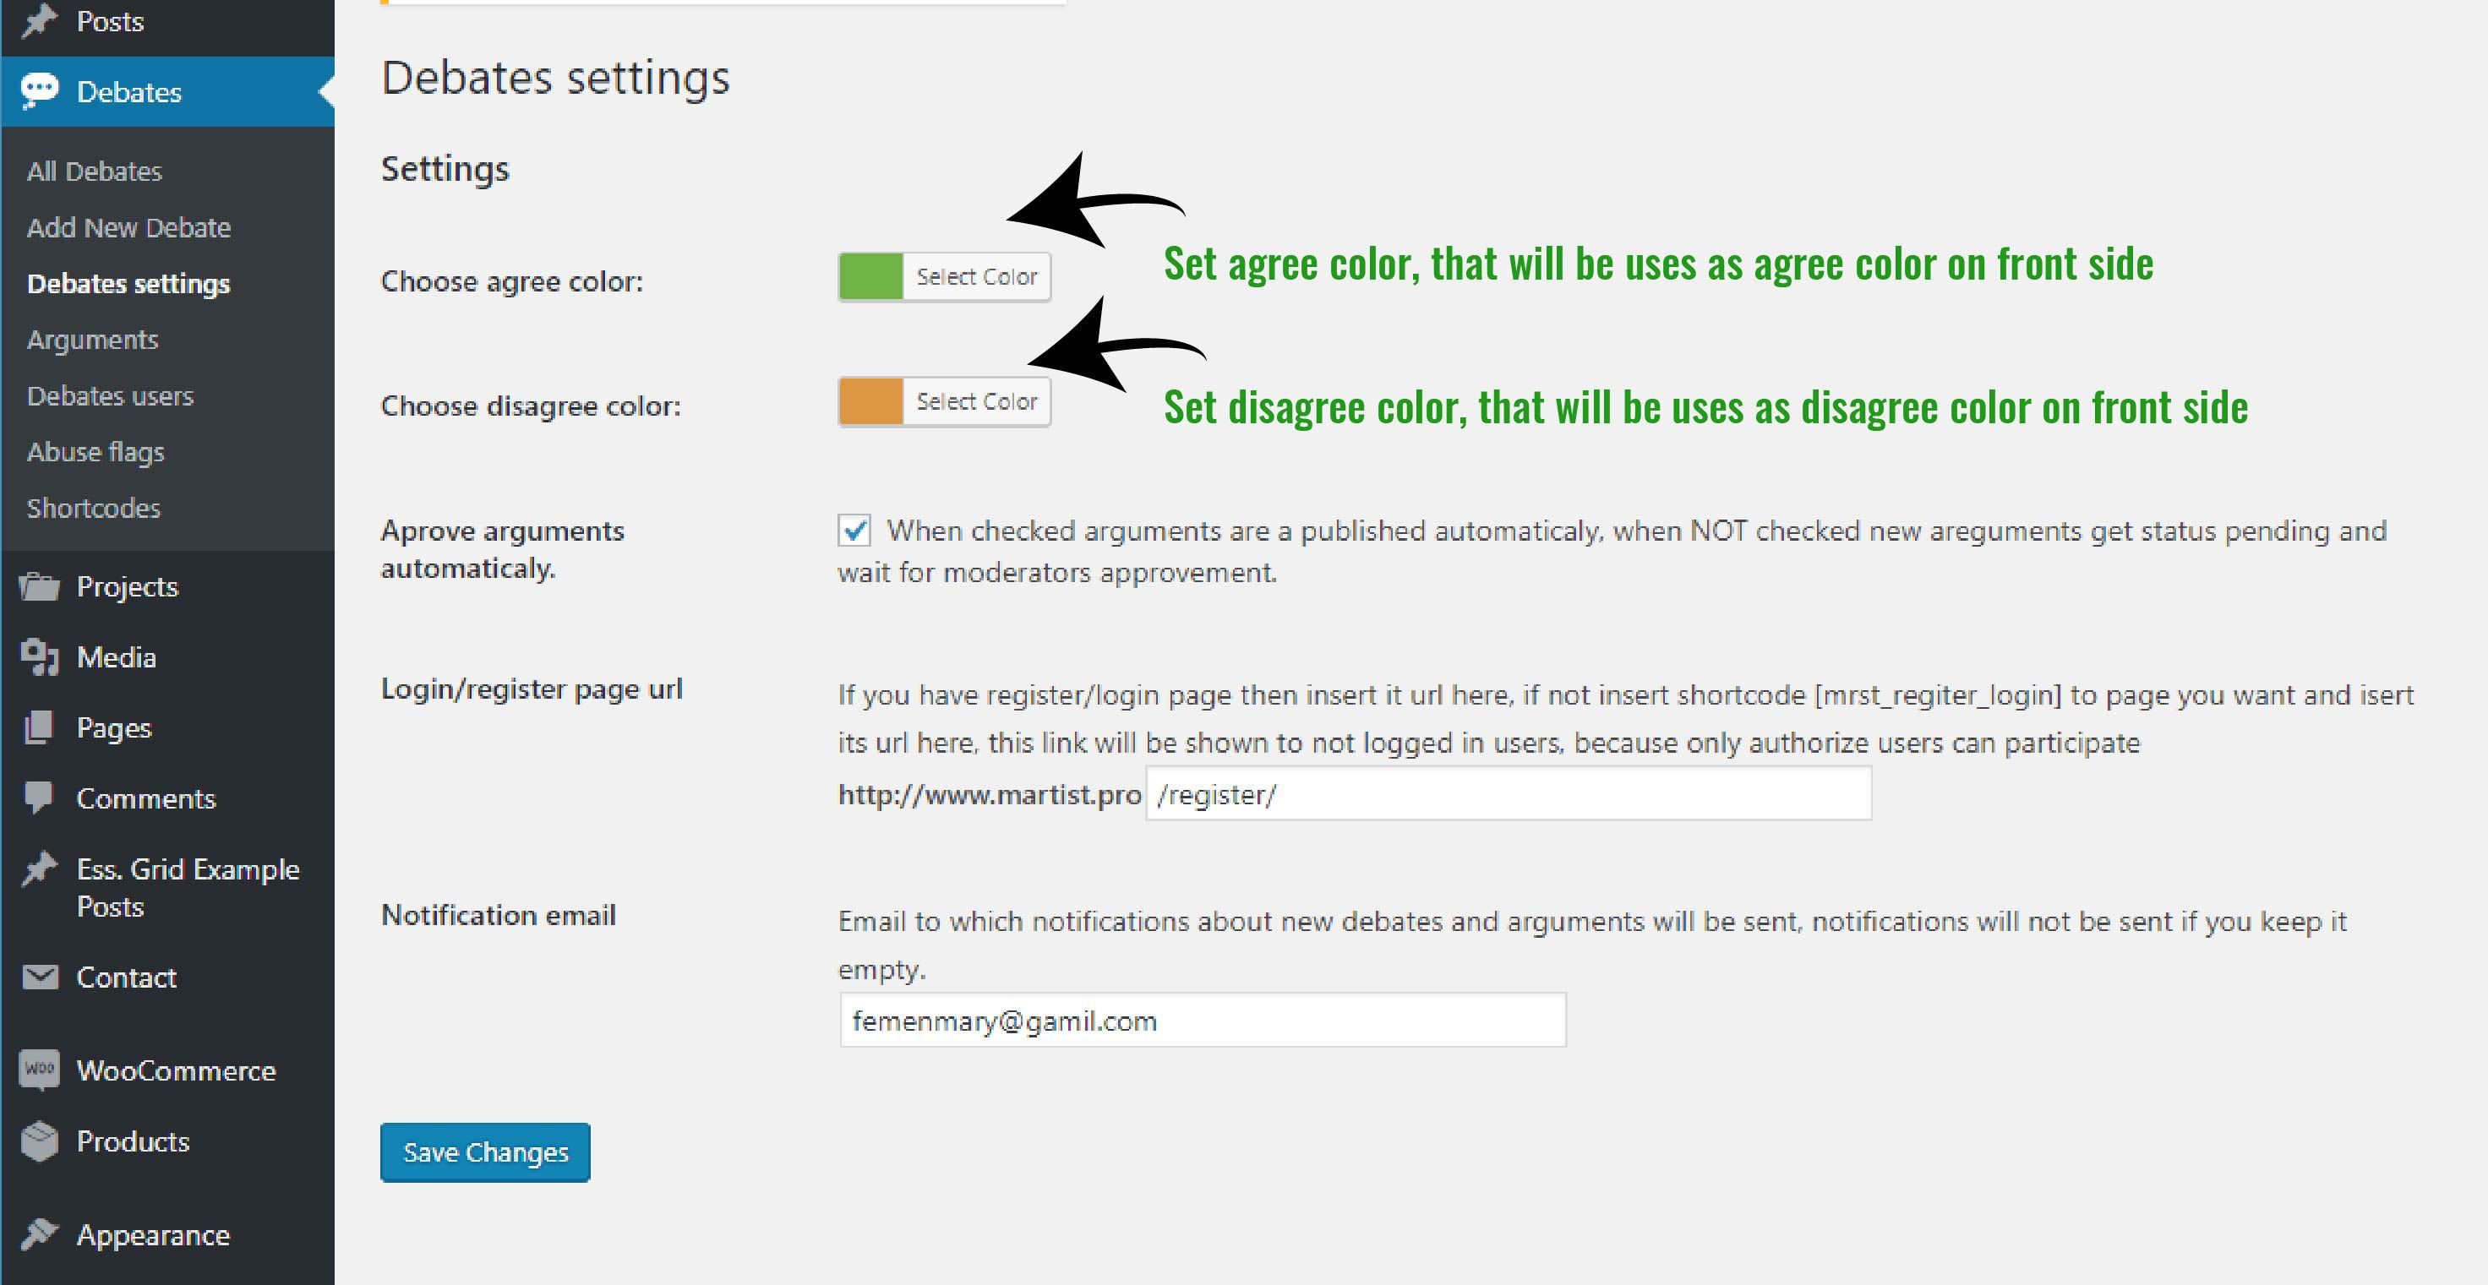Click the Contact envelope icon
This screenshot has height=1285, width=2488.
click(x=40, y=977)
